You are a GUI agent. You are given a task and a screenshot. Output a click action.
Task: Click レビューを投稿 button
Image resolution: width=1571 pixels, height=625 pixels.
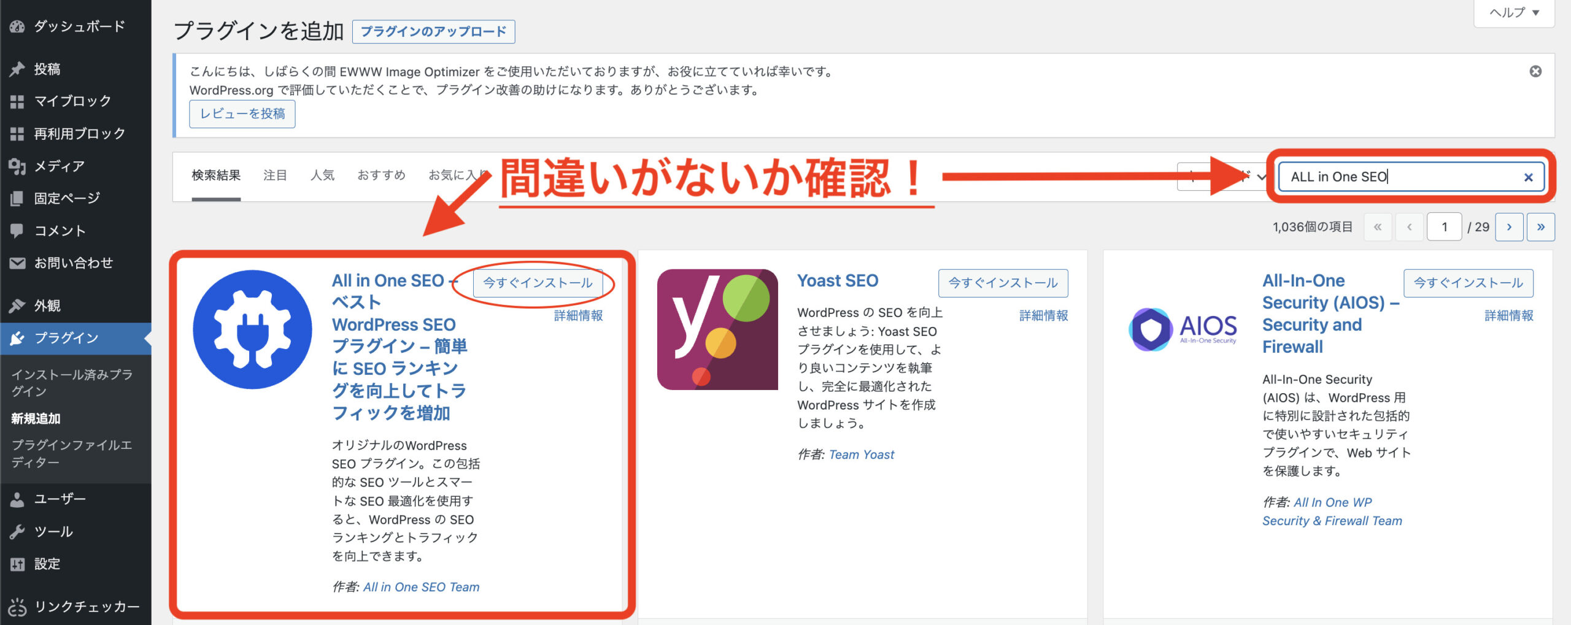[x=242, y=114]
